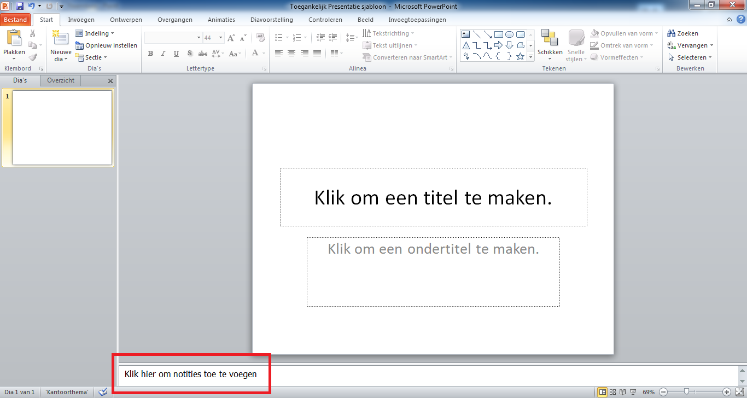Viewport: 747px width, 398px height.
Task: Start the slideshow from the status bar
Action: [633, 392]
